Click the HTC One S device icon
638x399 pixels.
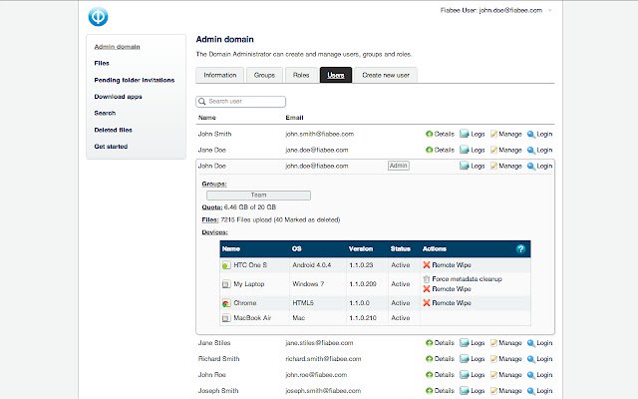(x=226, y=265)
